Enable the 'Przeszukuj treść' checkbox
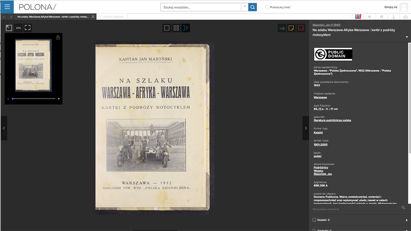 point(268,7)
